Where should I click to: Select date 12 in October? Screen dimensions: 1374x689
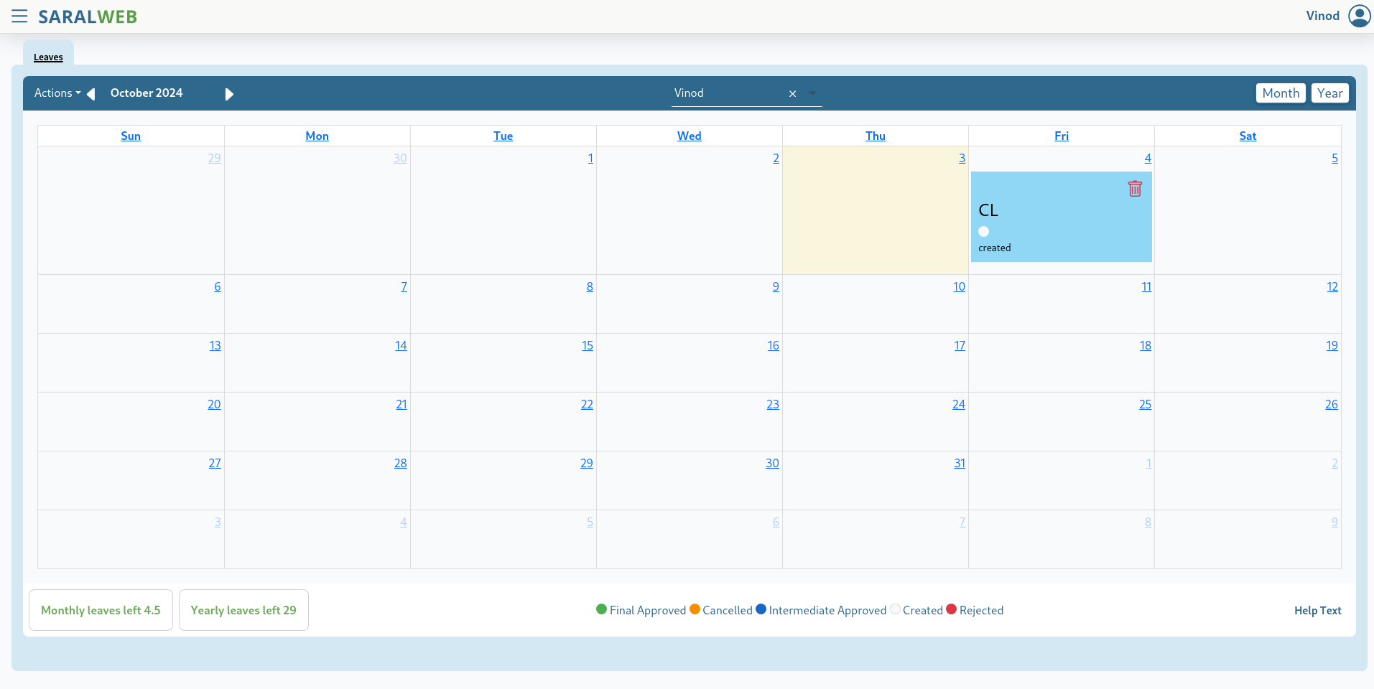tap(1332, 286)
